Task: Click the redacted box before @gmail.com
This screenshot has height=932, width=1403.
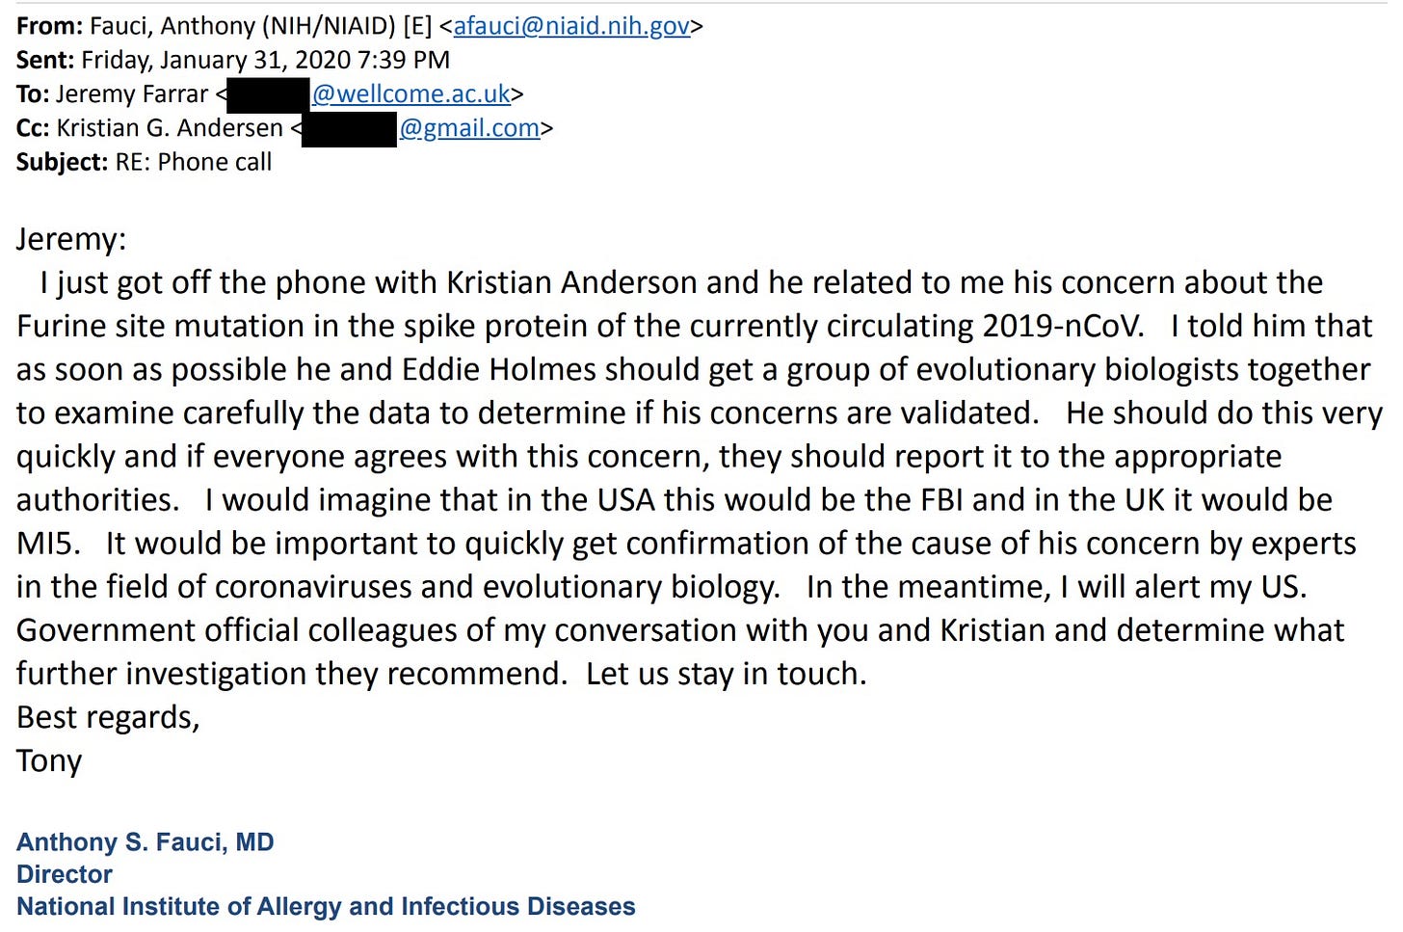Action: click(349, 130)
